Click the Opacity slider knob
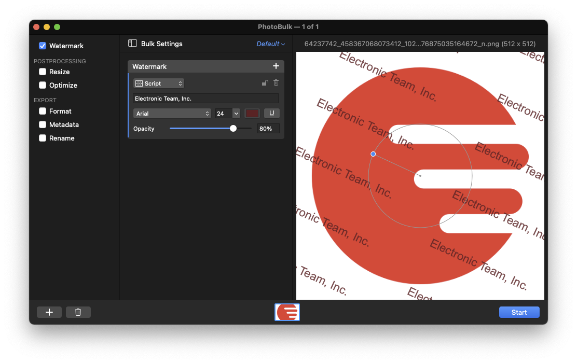 (233, 129)
